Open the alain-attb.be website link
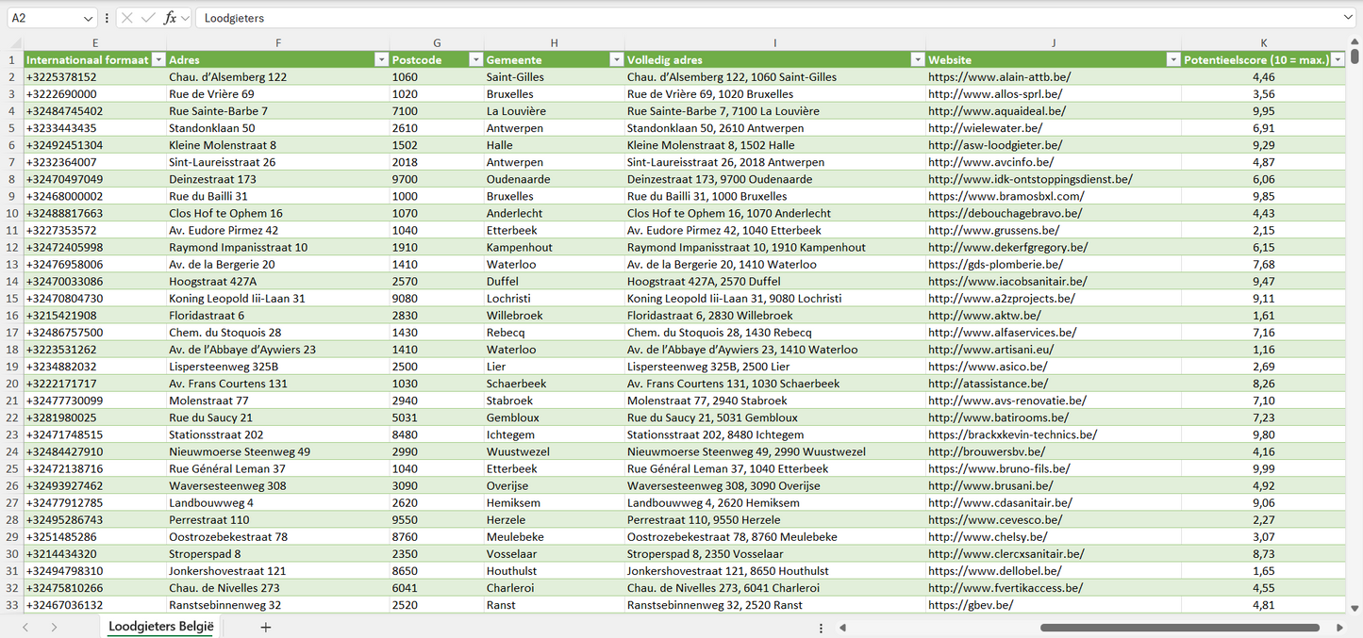Image resolution: width=1363 pixels, height=638 pixels. tap(997, 77)
